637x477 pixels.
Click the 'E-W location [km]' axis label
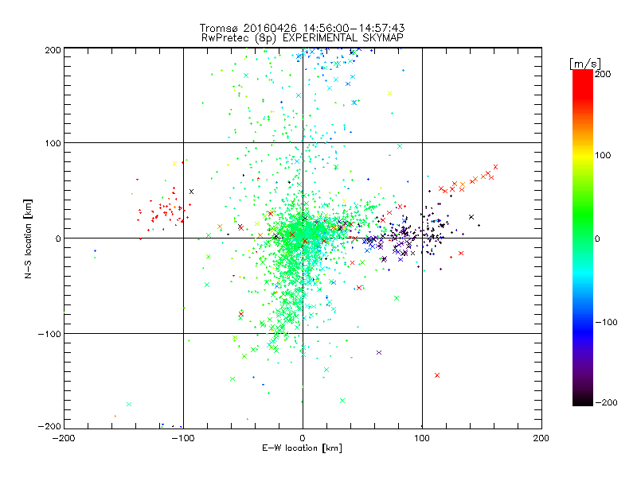tap(302, 448)
